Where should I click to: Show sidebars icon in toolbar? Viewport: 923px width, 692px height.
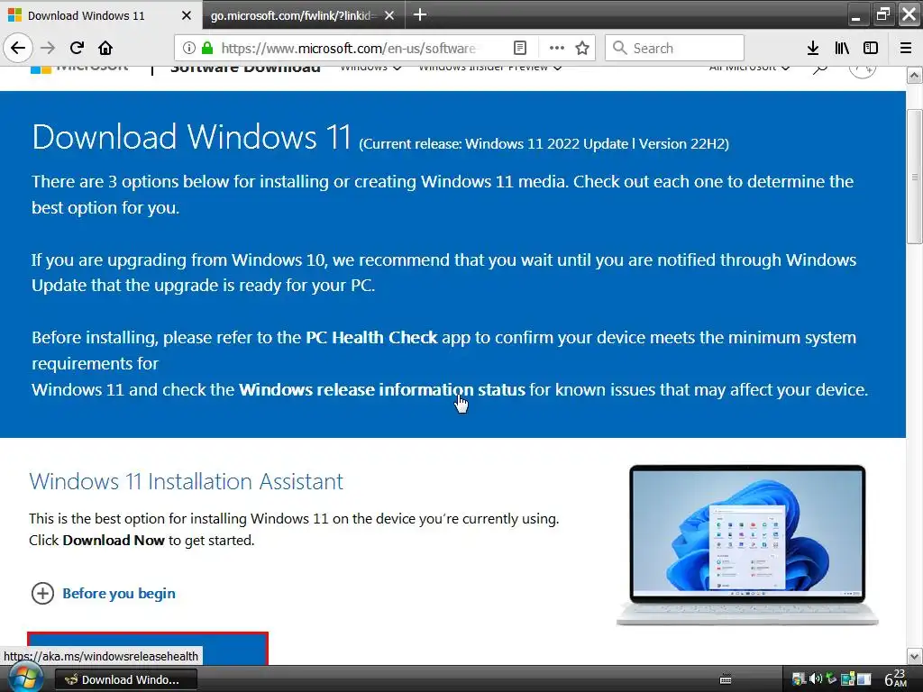point(871,48)
